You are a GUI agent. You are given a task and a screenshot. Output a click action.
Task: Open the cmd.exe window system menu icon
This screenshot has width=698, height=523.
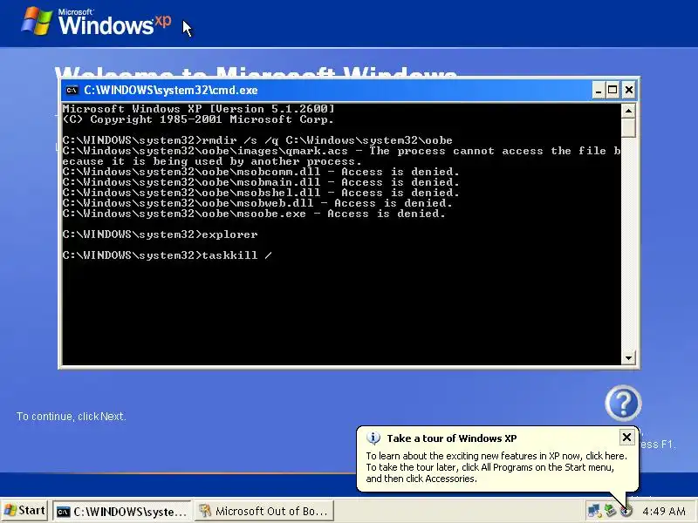[72, 91]
